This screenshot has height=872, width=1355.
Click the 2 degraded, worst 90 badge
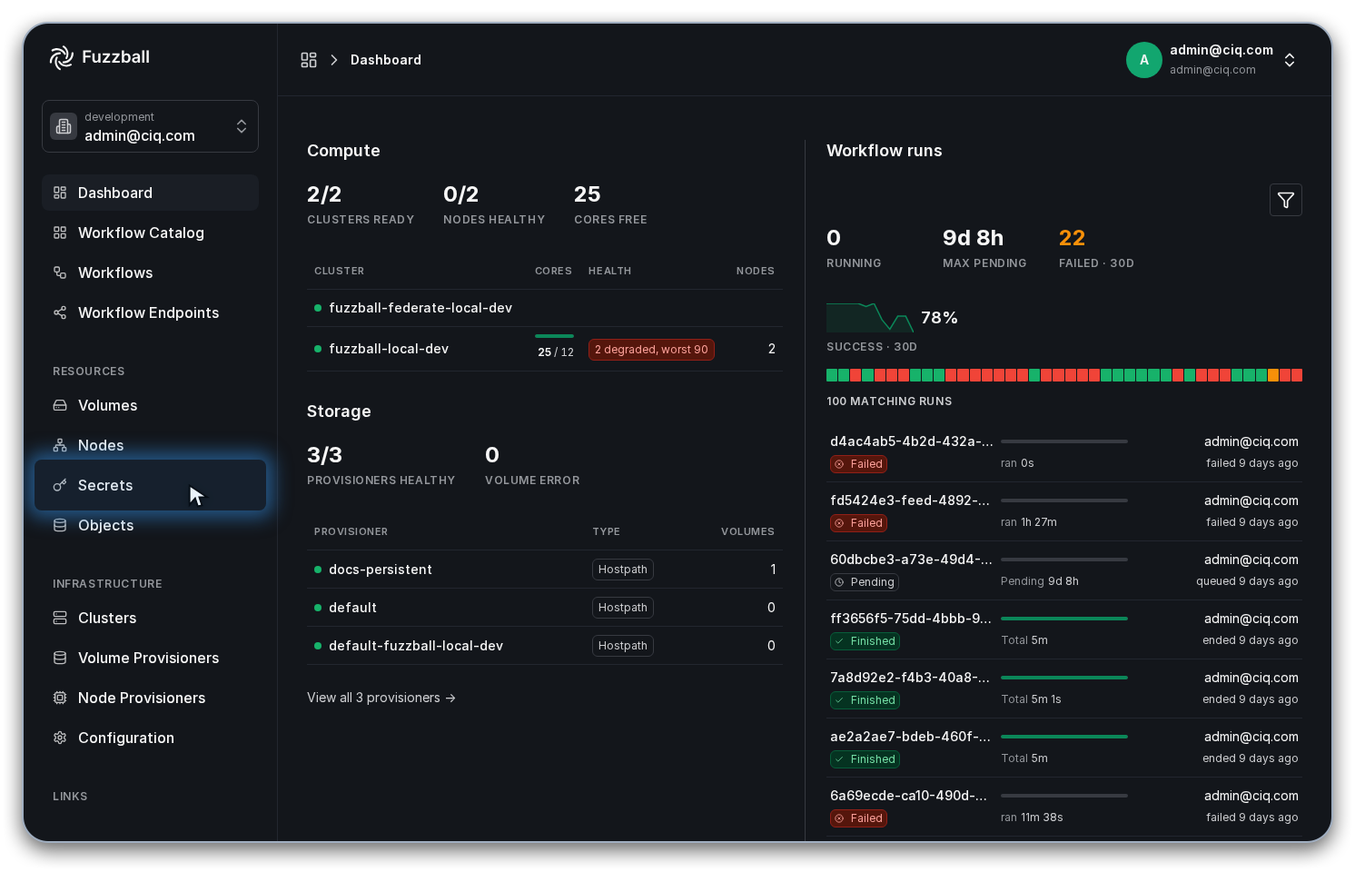click(x=651, y=350)
